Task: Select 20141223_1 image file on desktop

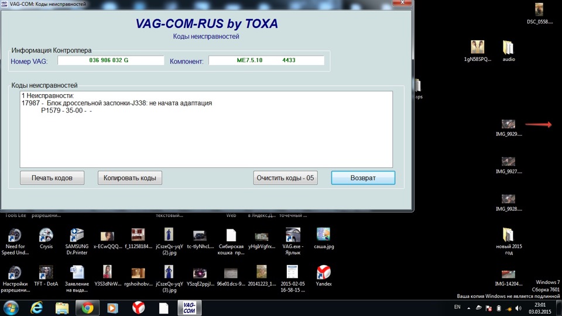Action: point(262,276)
